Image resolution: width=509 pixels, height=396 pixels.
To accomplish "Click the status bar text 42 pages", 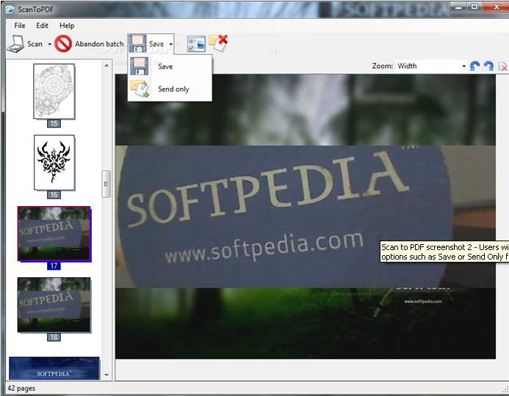I will [x=21, y=388].
